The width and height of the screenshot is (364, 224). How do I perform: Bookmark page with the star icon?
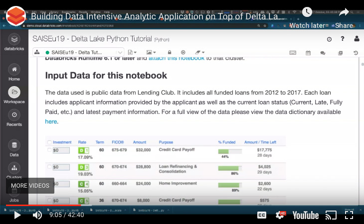tap(265, 26)
